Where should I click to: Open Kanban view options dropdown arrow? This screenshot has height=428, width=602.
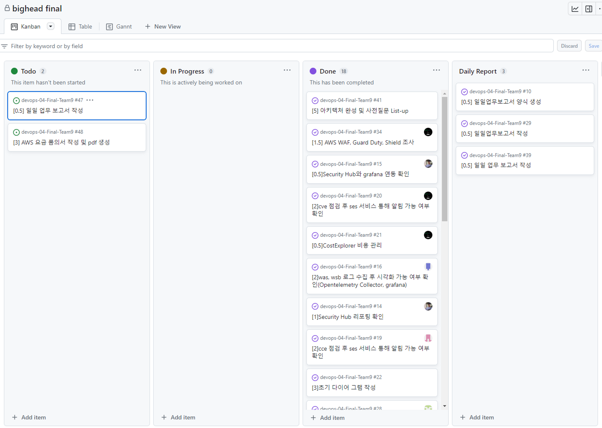[x=51, y=26]
